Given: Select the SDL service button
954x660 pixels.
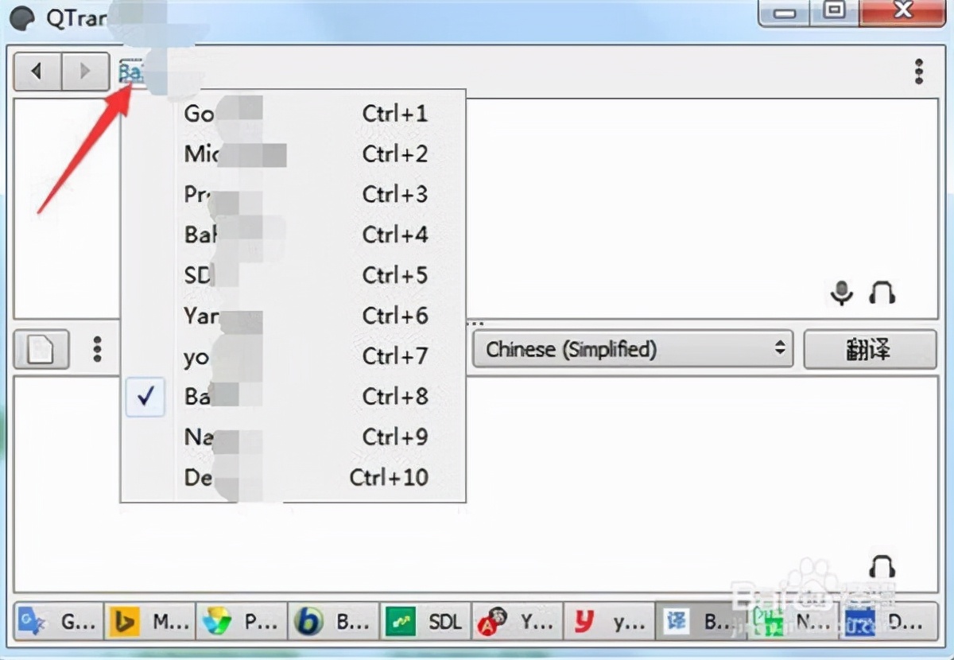Looking at the screenshot, I should pyautogui.click(x=425, y=621).
